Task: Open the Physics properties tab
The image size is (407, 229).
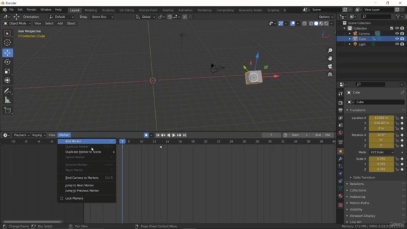Action: coord(341,174)
